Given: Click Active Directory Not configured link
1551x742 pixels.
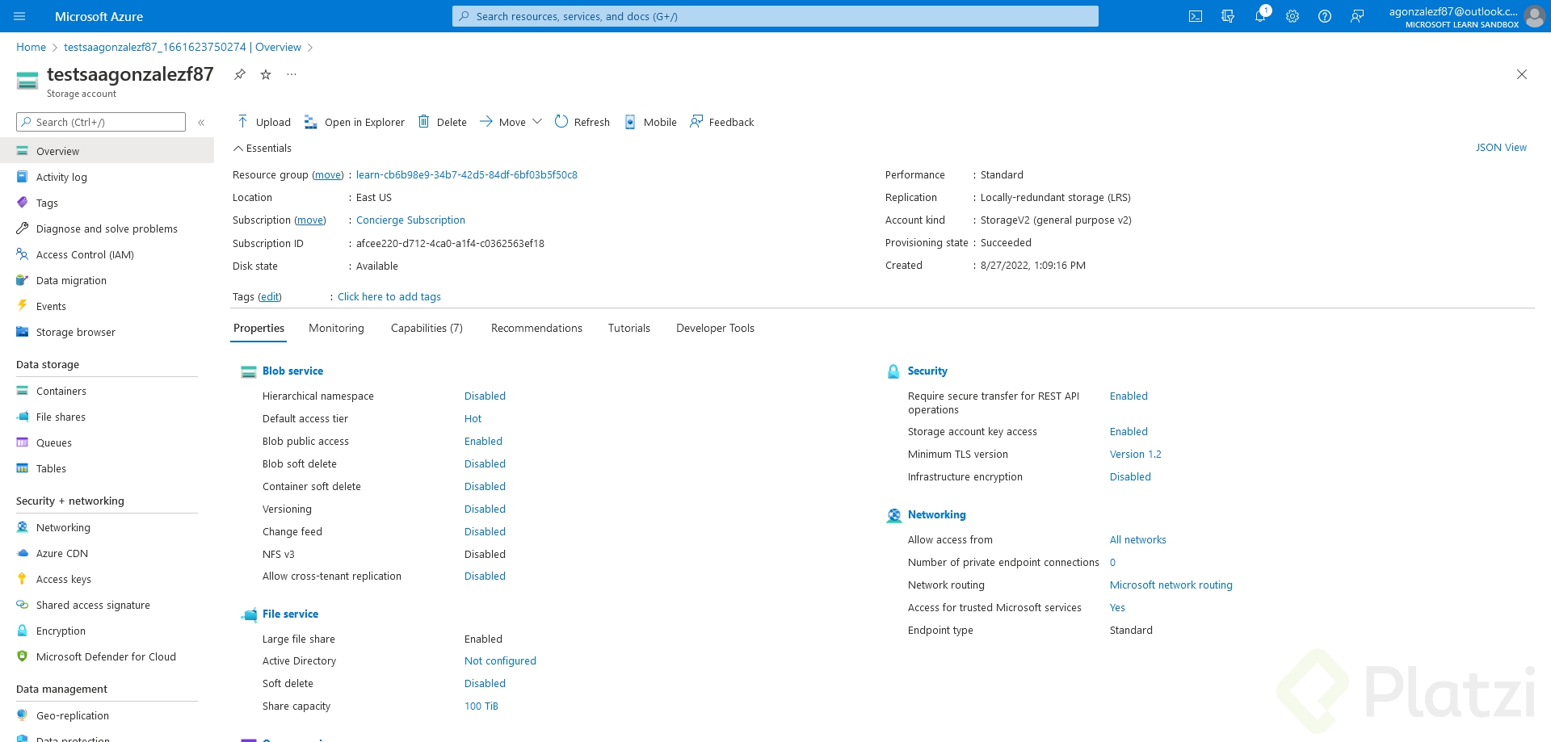Looking at the screenshot, I should pyautogui.click(x=500, y=661).
